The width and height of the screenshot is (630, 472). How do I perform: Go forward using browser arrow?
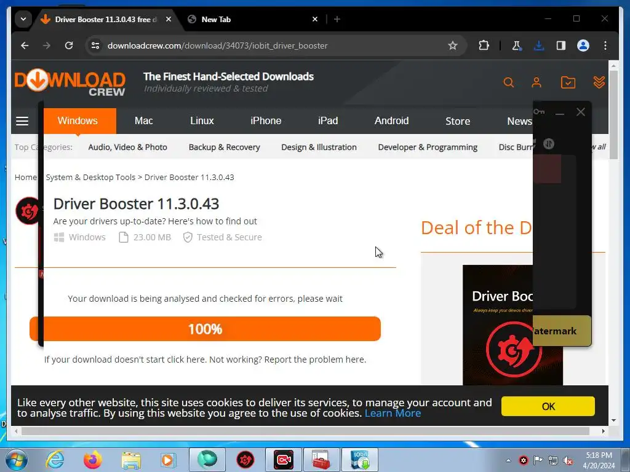click(x=47, y=45)
